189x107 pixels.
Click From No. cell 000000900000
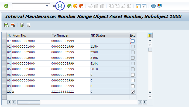[32, 86]
